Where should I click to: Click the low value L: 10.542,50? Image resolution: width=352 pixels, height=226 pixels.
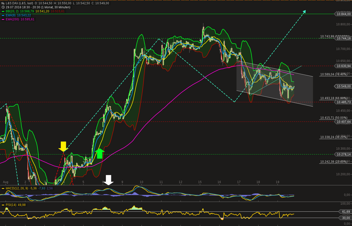coord(81,3)
